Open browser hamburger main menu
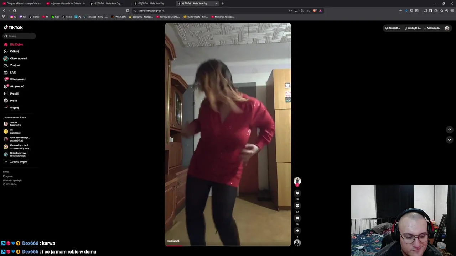 pyautogui.click(x=452, y=11)
